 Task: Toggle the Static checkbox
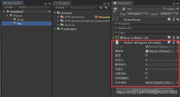point(164,9)
